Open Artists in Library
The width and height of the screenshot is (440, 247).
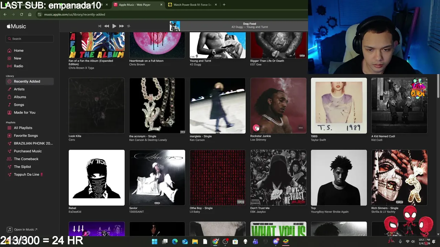(19, 89)
